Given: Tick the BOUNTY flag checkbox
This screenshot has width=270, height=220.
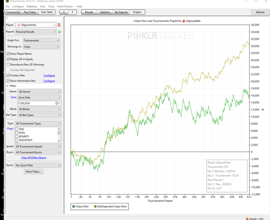Looking at the screenshot, I should click(17, 136).
